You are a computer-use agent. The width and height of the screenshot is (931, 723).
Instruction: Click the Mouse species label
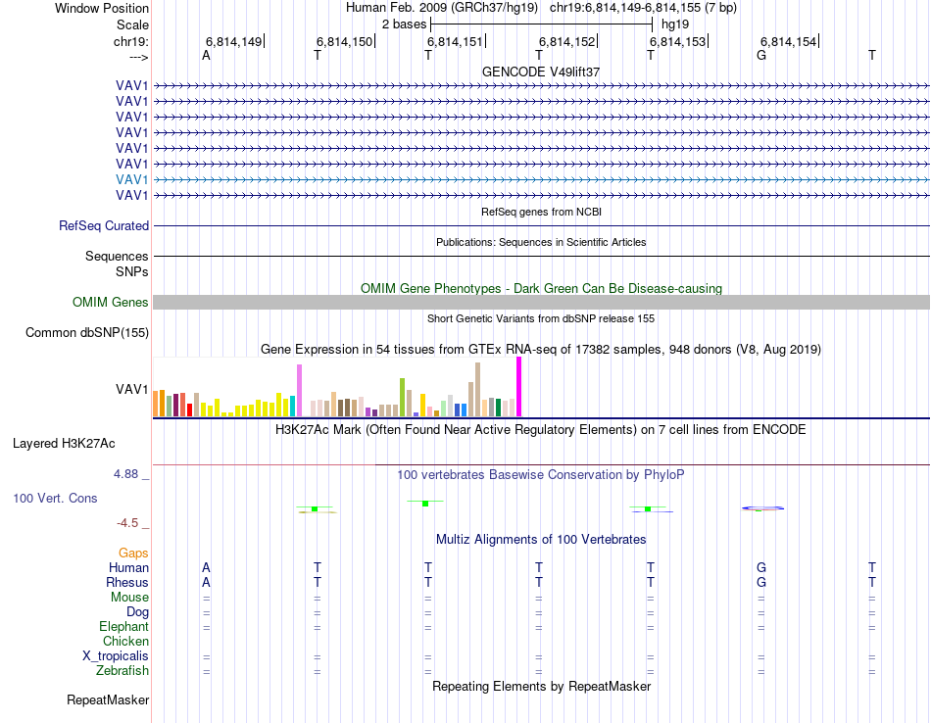pos(129,598)
